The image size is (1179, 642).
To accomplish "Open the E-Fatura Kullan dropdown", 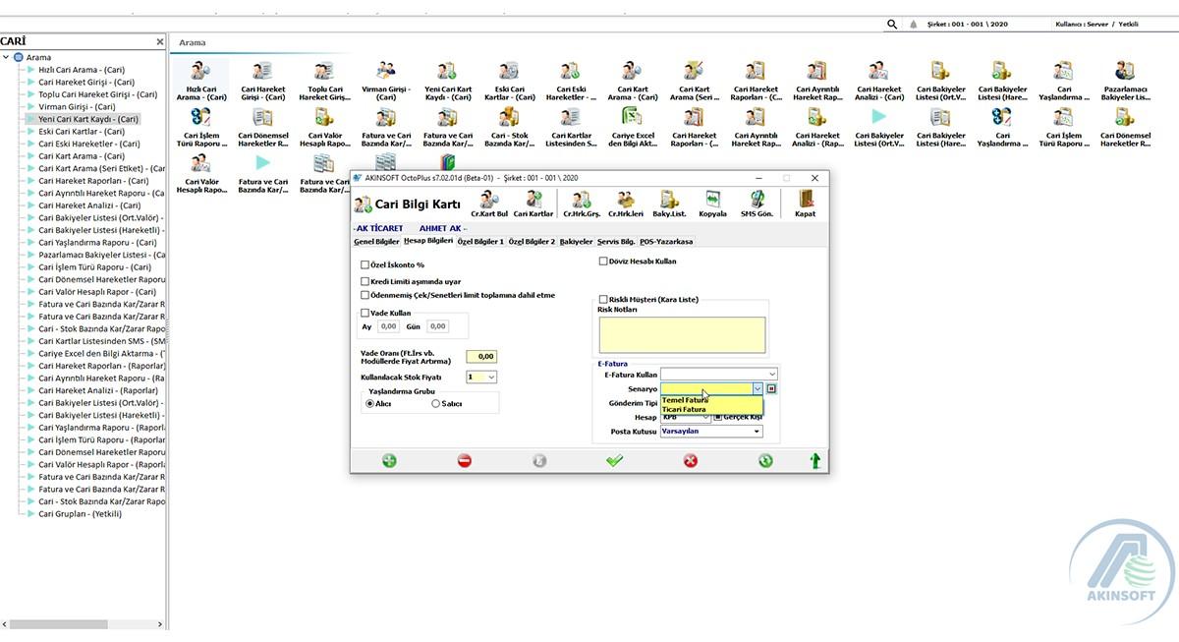I will pyautogui.click(x=771, y=375).
